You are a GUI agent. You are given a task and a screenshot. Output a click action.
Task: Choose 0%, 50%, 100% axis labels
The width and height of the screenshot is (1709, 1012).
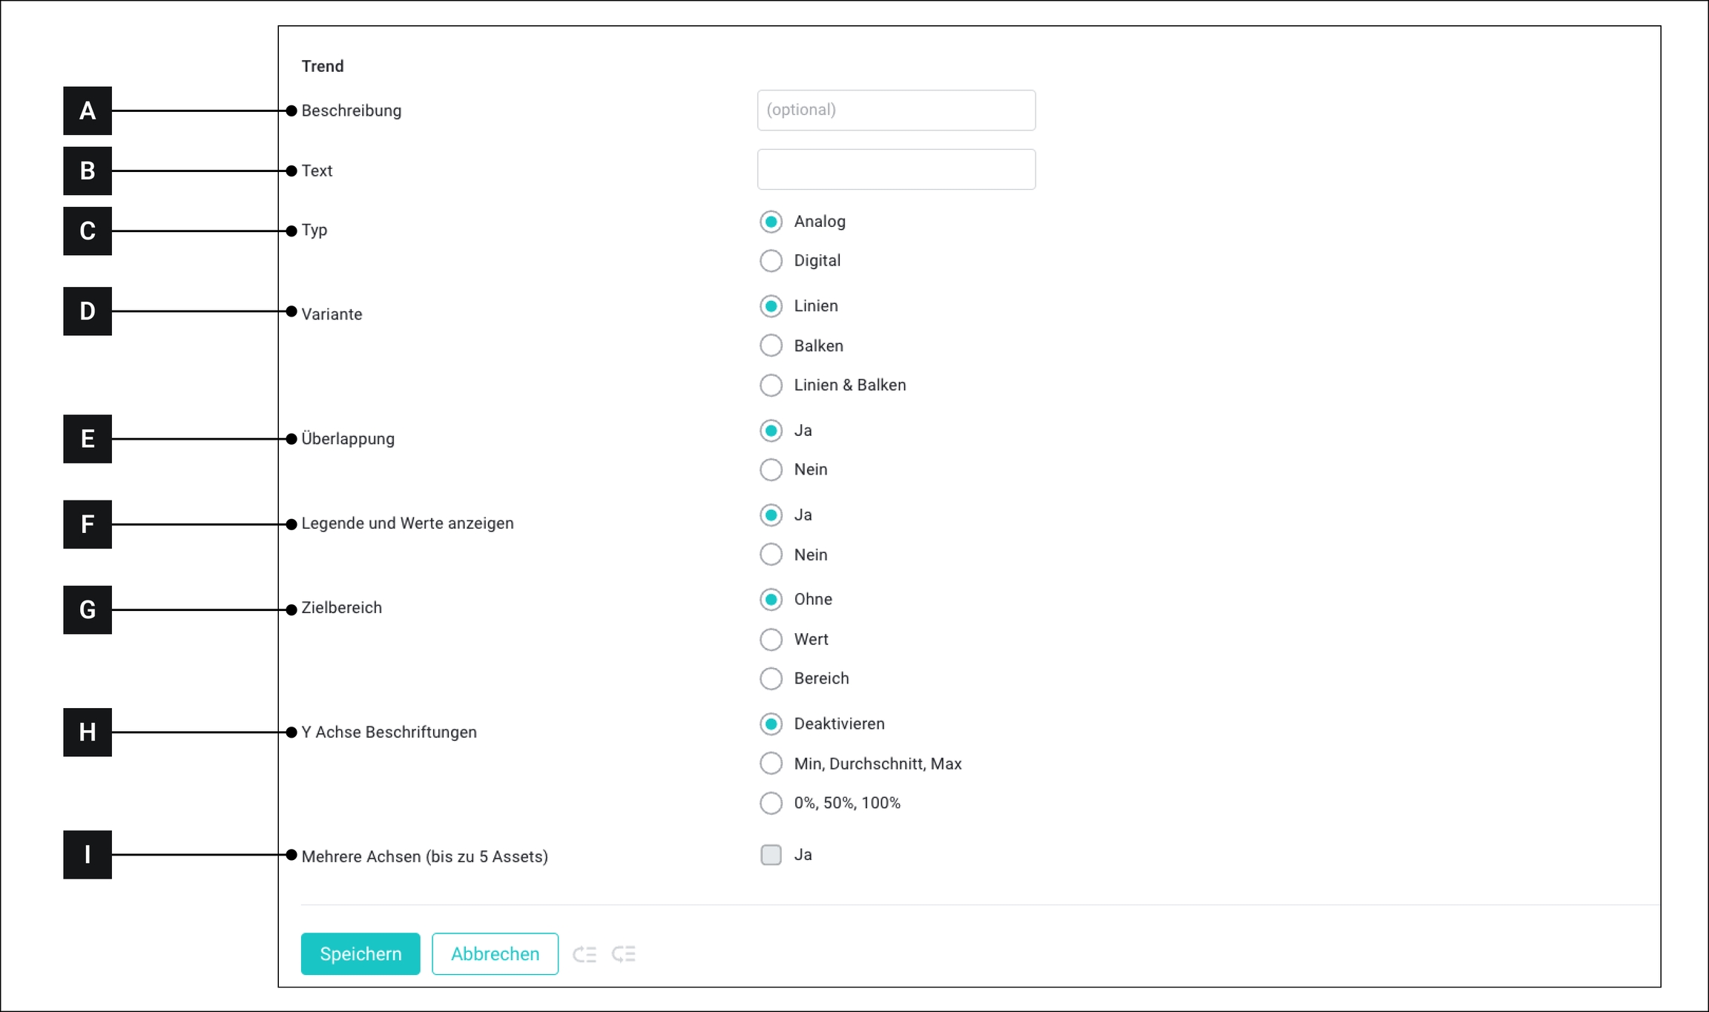click(x=771, y=803)
